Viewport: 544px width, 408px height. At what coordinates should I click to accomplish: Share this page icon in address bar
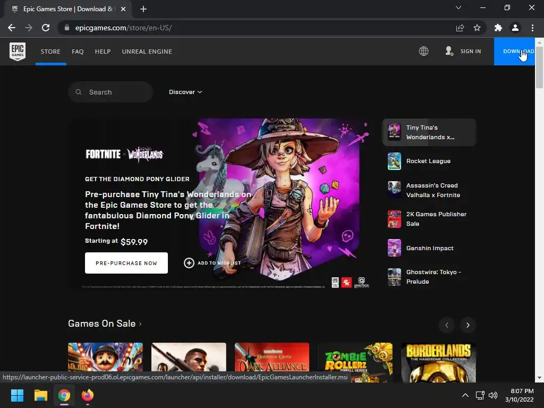click(460, 28)
